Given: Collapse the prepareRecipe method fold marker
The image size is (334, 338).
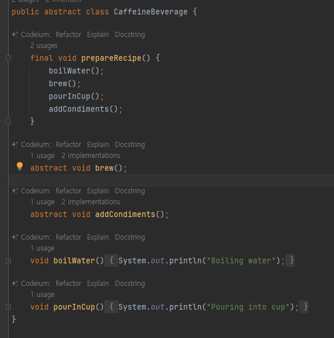Looking at the screenshot, I should click(8, 58).
